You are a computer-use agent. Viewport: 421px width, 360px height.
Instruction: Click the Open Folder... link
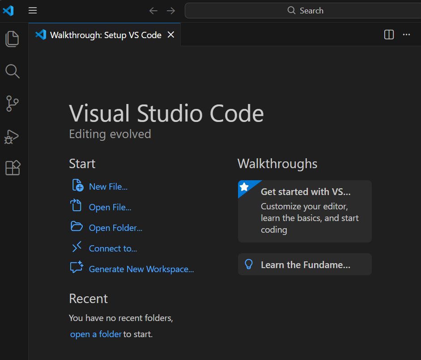(115, 228)
